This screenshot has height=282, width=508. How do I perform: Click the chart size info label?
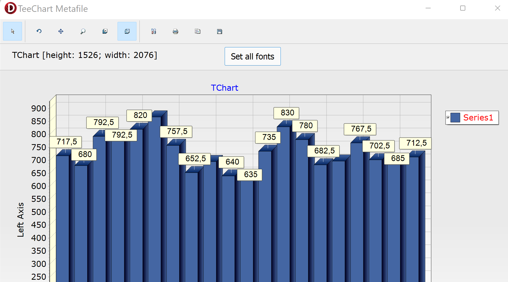tap(85, 55)
